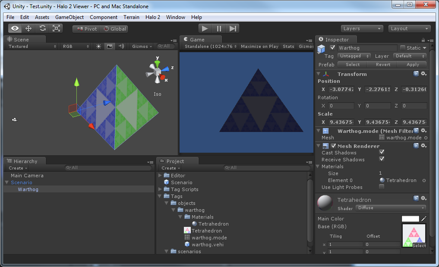This screenshot has width=439, height=267.
Task: Click the Main Color white swatch
Action: [410, 219]
